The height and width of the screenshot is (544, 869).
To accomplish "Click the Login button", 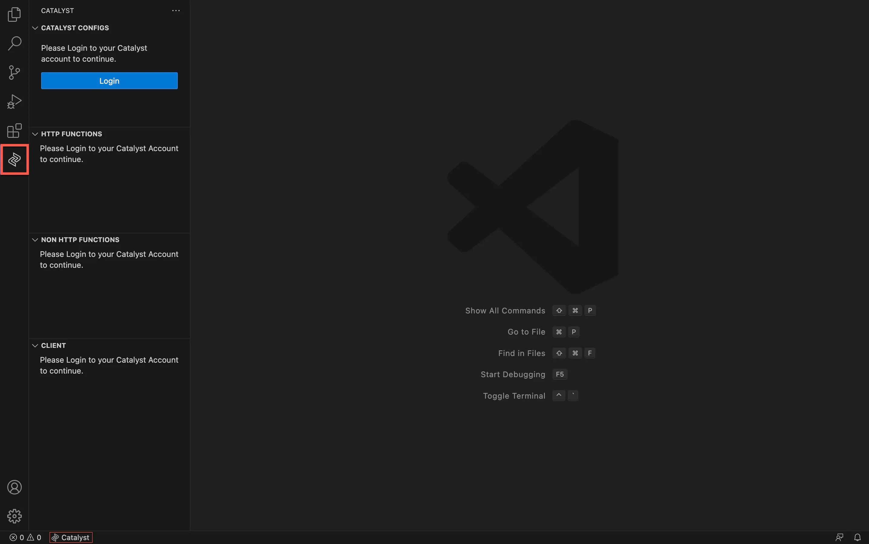I will pos(109,81).
